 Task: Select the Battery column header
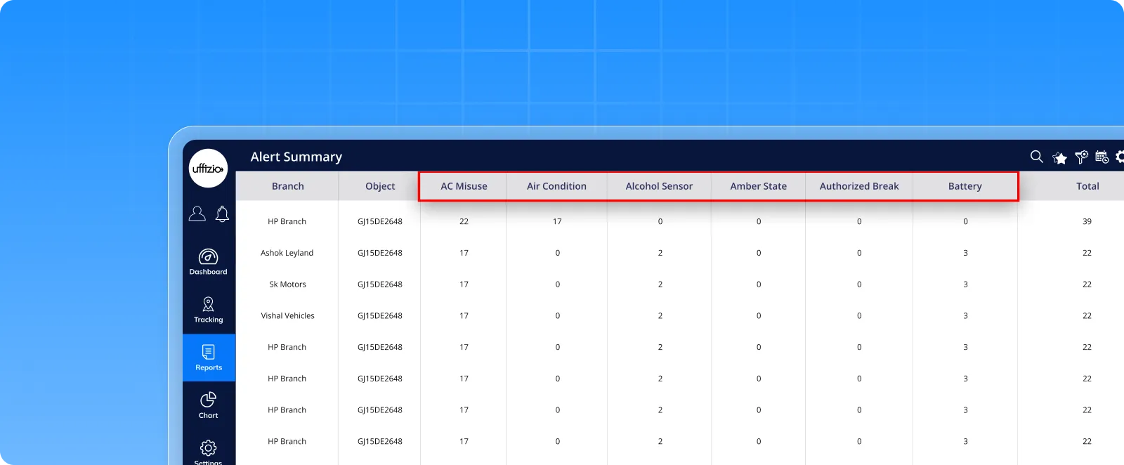(x=965, y=186)
